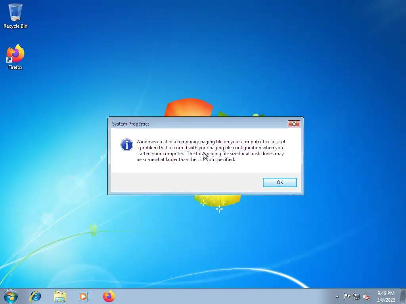Open Windows Explorer from the taskbar
Screen dimensions: 406x304
60,296
